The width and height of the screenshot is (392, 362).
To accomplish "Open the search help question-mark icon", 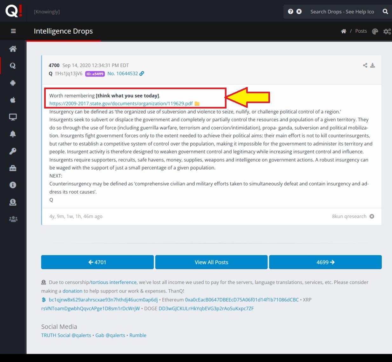I will (x=290, y=11).
